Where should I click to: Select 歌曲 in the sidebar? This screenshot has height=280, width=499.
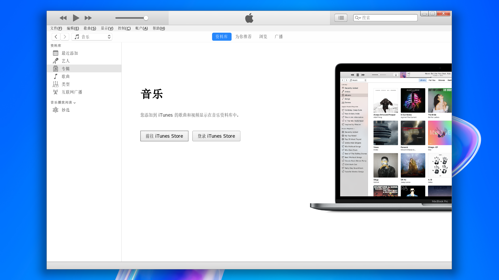click(x=65, y=76)
